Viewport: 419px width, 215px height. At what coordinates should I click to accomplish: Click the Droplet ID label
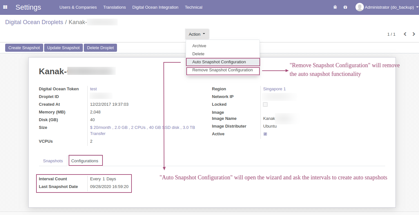click(49, 97)
